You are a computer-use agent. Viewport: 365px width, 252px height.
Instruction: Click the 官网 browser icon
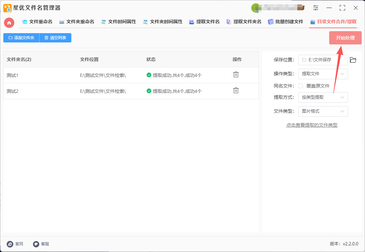coord(10,244)
